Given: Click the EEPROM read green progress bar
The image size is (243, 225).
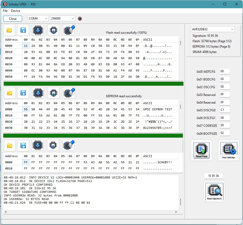Looking at the screenshot, I should coord(93,136).
